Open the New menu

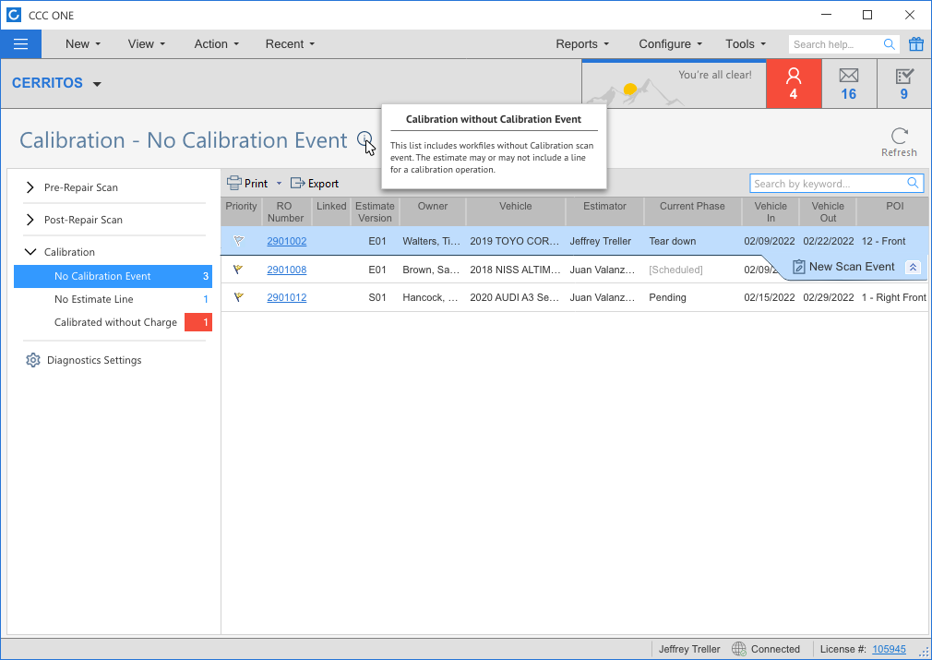[83, 44]
